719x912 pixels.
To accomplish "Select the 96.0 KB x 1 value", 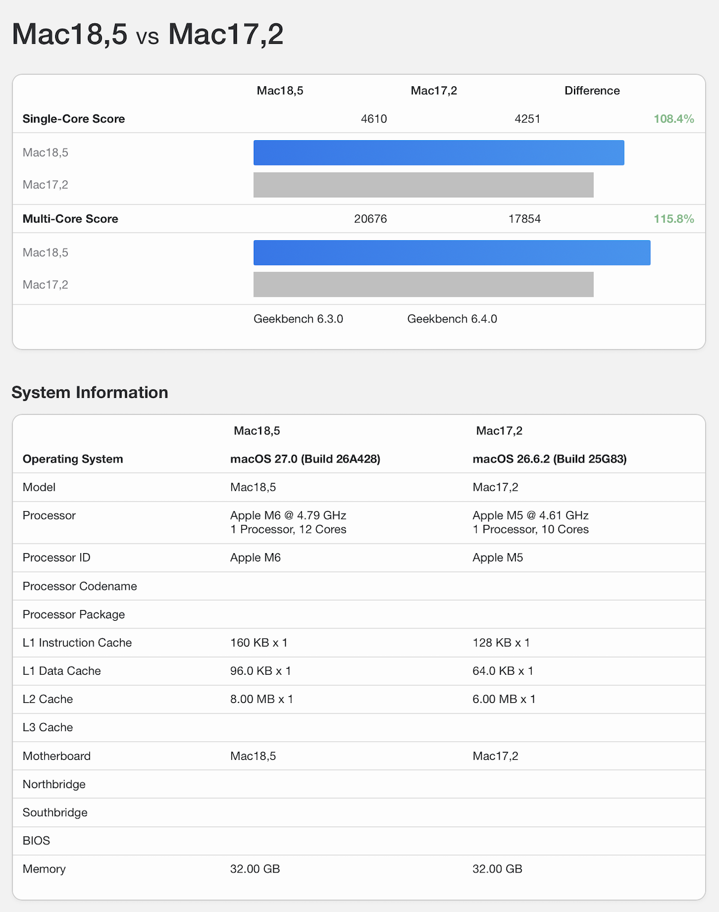I will coord(261,671).
